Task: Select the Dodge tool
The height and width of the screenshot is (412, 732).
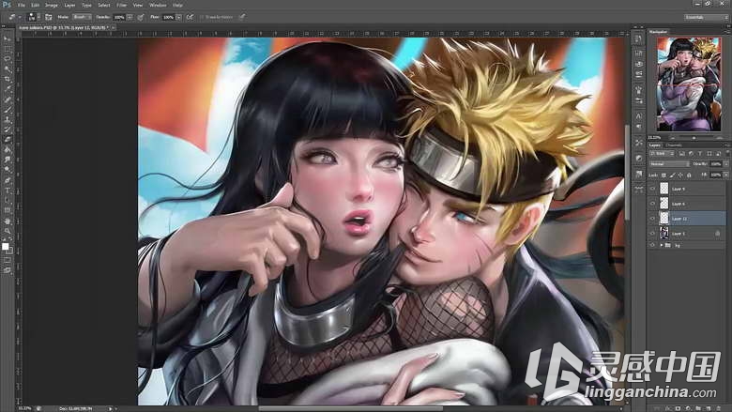Action: point(7,170)
